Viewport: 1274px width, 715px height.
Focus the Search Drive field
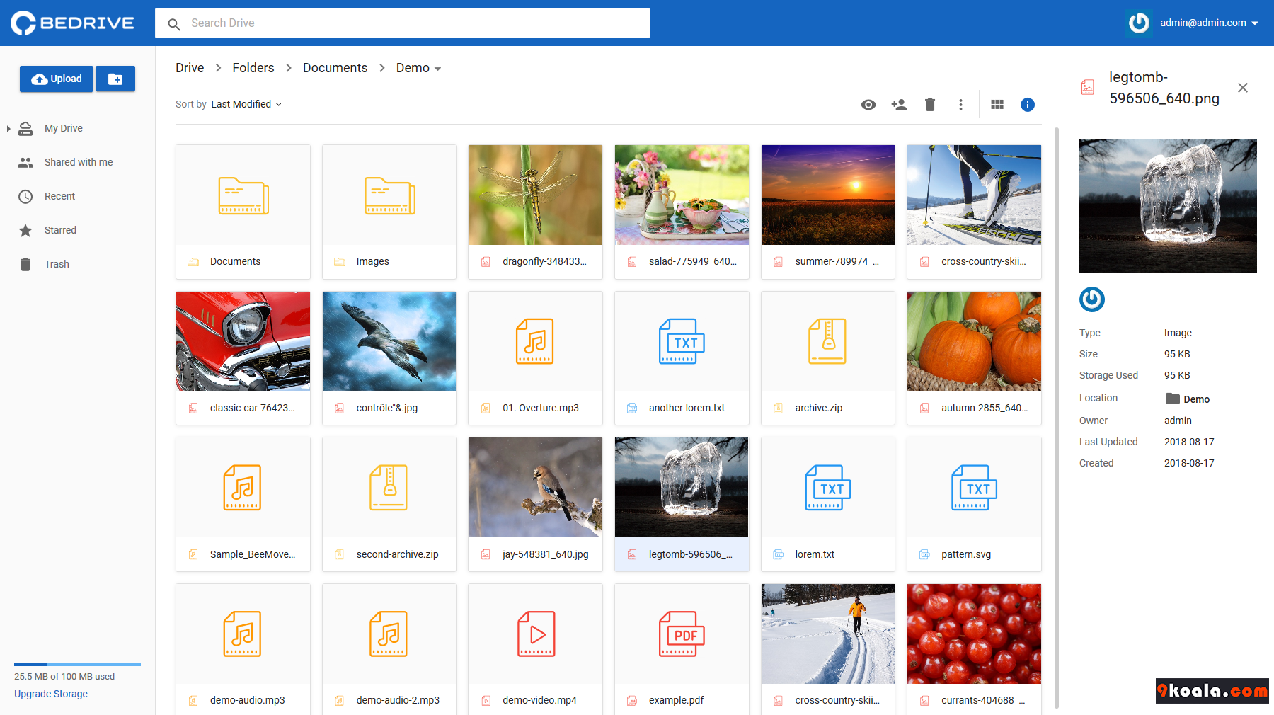tap(411, 23)
